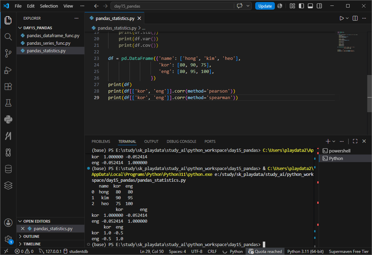372x255 pixels.
Task: Expand the Outline section
Action: tap(31, 236)
